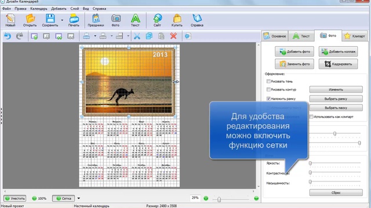Viewport: 371px width, 208px height.
Task: Undo last action with blue arrow
Action: point(8,36)
